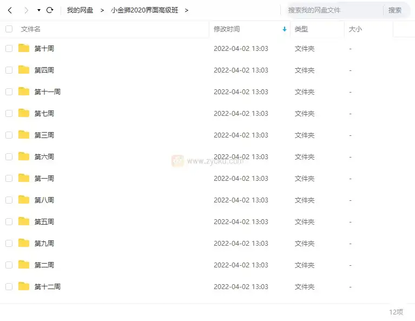Select the folder name 第四周
This screenshot has height=321, width=415.
pos(44,70)
